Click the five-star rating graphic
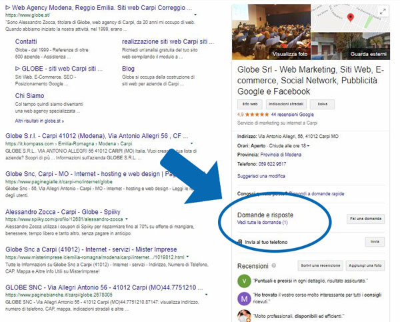Screen dimensions: 400x322 point(257,115)
